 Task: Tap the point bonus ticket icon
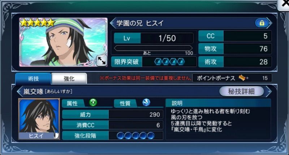(x=242, y=78)
